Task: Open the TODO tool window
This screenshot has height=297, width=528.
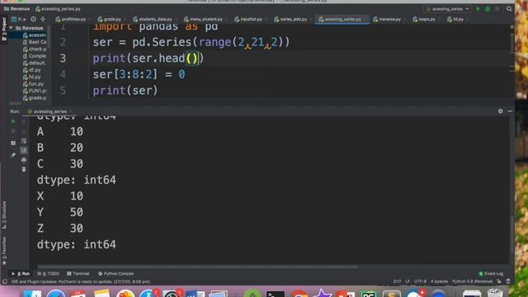Action: [48, 274]
